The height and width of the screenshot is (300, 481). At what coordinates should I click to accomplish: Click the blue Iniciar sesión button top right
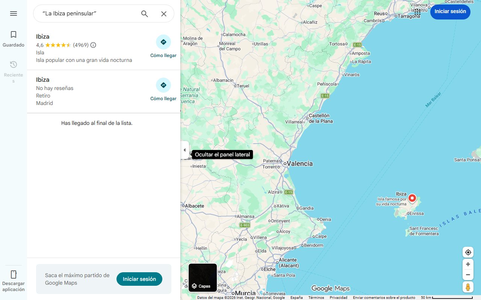(450, 12)
